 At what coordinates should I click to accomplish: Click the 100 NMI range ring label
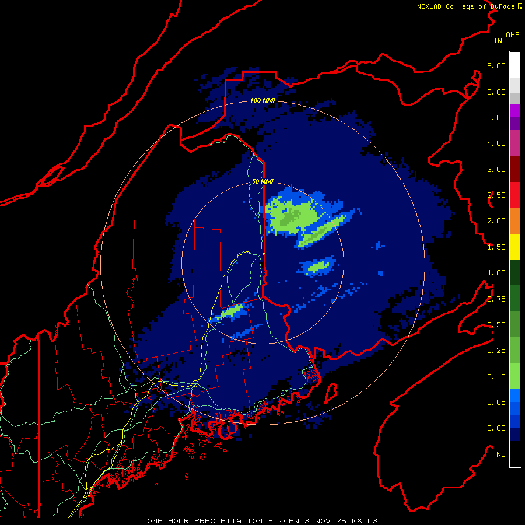[x=262, y=100]
